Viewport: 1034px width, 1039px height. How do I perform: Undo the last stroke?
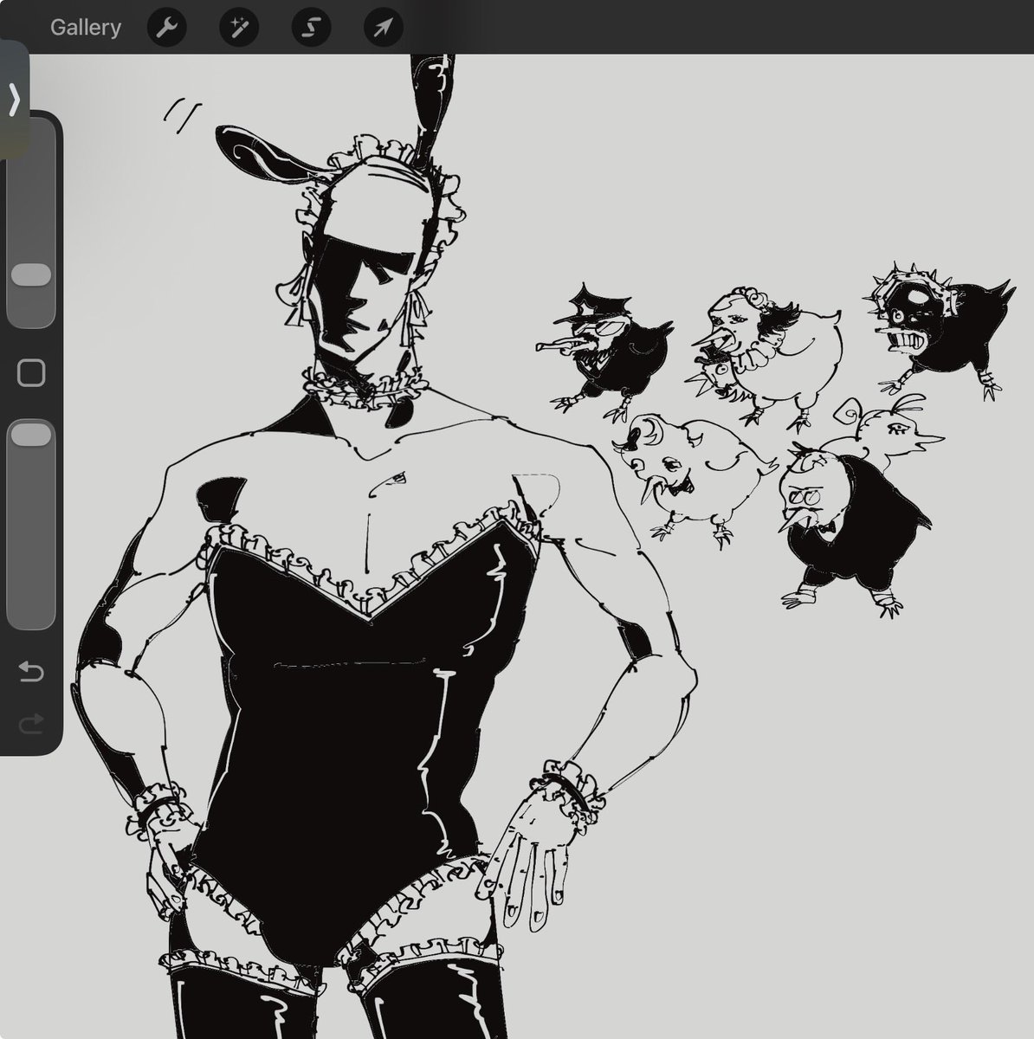[31, 671]
